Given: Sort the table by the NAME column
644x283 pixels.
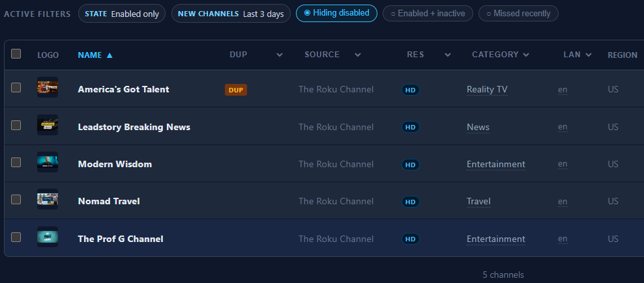Looking at the screenshot, I should 90,55.
